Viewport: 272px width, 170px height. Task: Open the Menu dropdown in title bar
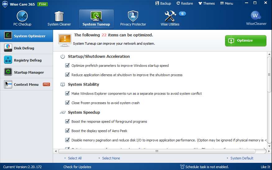click(x=226, y=3)
